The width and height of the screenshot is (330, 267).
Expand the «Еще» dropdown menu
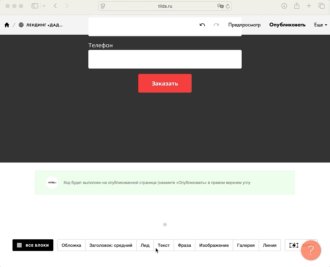320,25
